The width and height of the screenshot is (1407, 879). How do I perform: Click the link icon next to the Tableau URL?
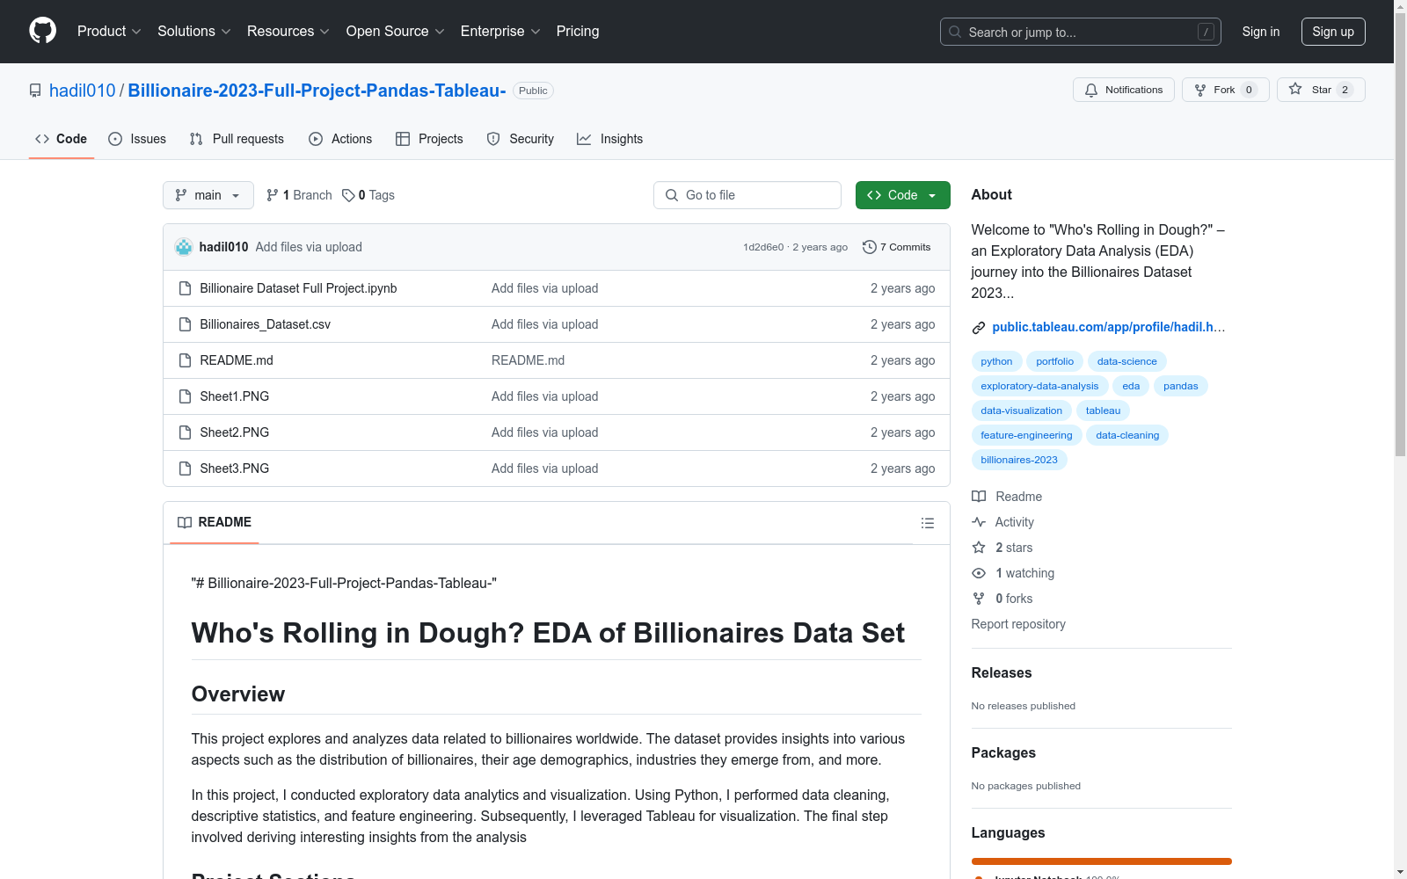(x=978, y=328)
